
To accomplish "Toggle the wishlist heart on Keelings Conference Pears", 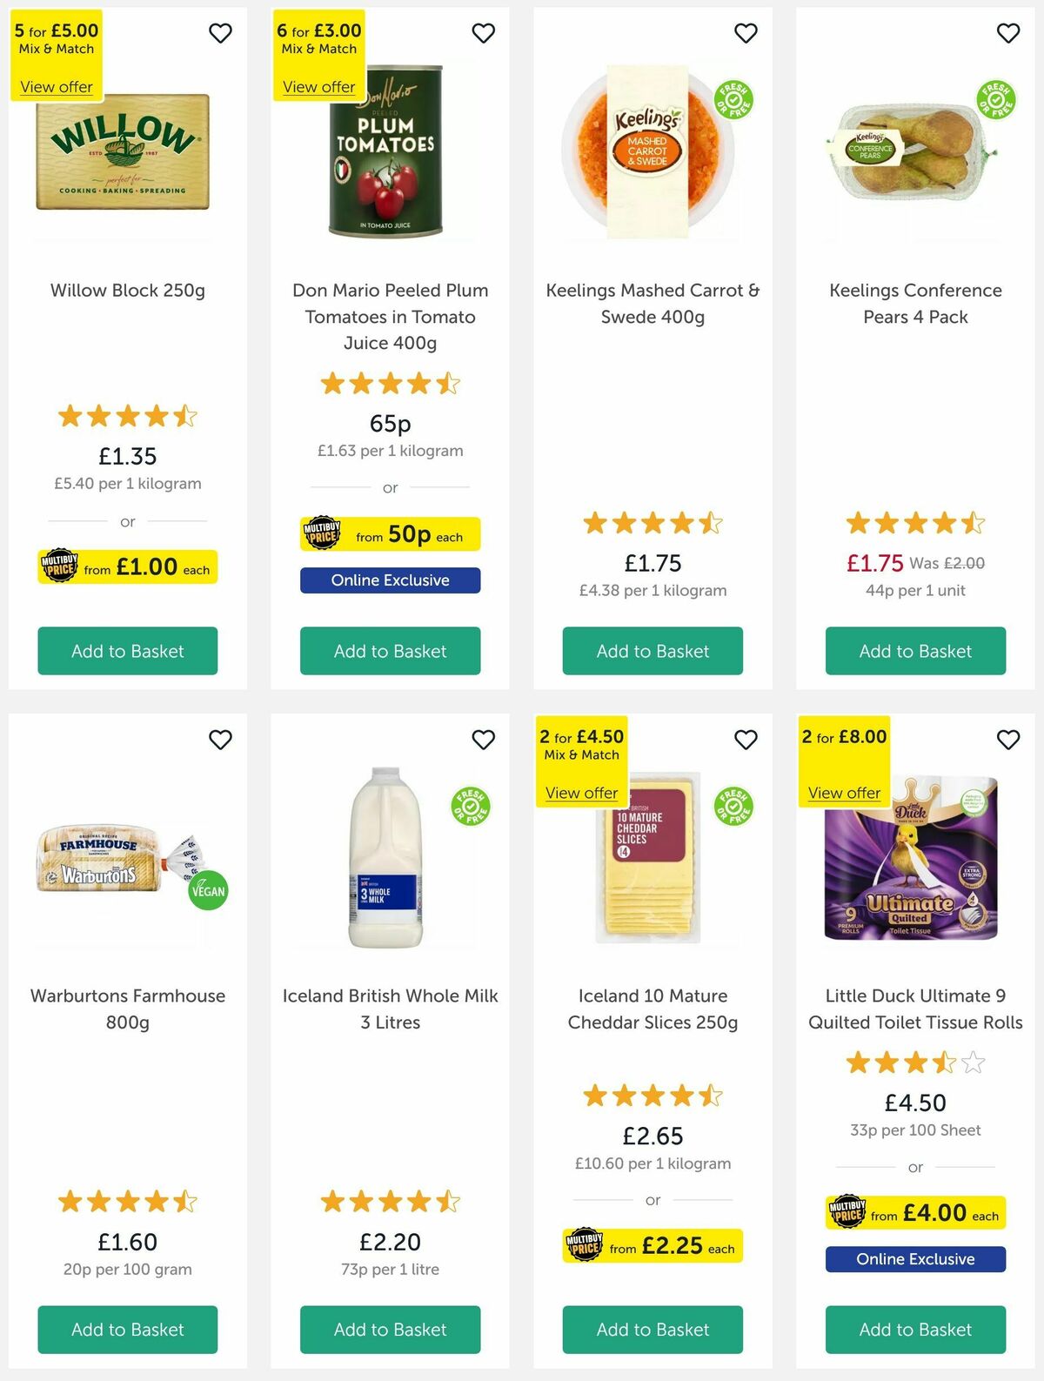I will coord(1008,32).
